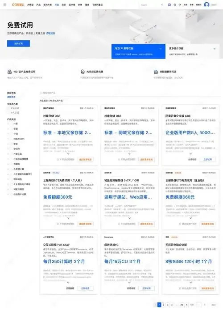This screenshot has height=310, width=223.
Task: Clear filters with the 清除筛选 link
Action: coord(11,97)
